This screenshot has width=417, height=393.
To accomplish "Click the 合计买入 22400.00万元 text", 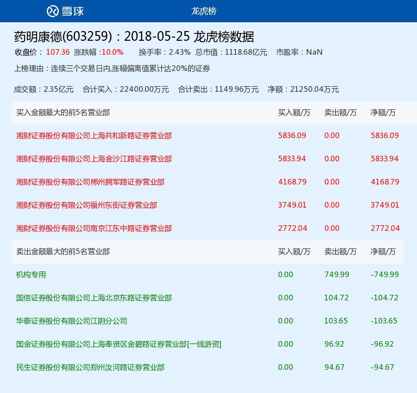I will coord(126,89).
